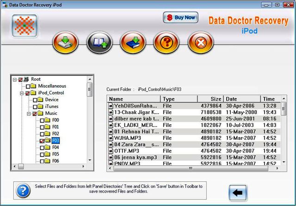Click the F02 folder icon
The width and height of the screenshot is (296, 206).
[47, 133]
